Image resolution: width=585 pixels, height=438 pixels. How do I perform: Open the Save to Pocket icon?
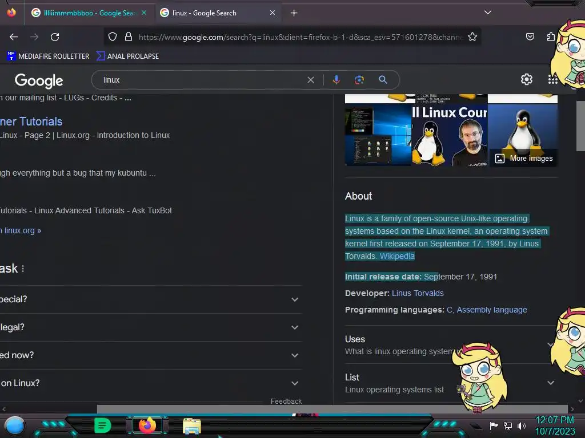pos(530,36)
